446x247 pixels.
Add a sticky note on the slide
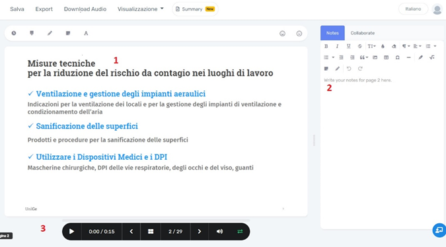(x=68, y=33)
